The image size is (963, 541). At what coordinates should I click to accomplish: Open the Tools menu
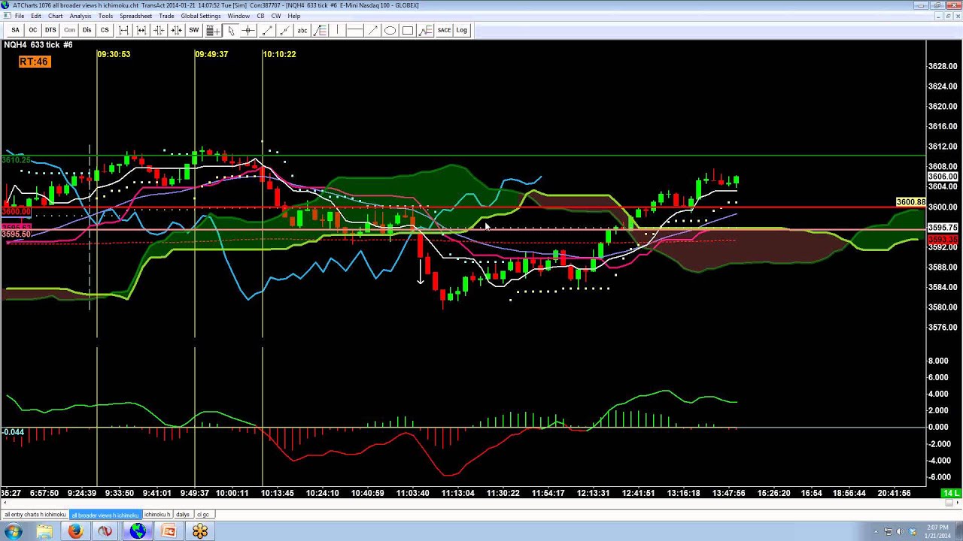[x=105, y=16]
